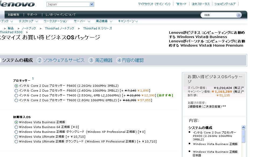The width and height of the screenshot is (253, 157).
Task: Open サポート in the top bar
Action: point(32,15)
